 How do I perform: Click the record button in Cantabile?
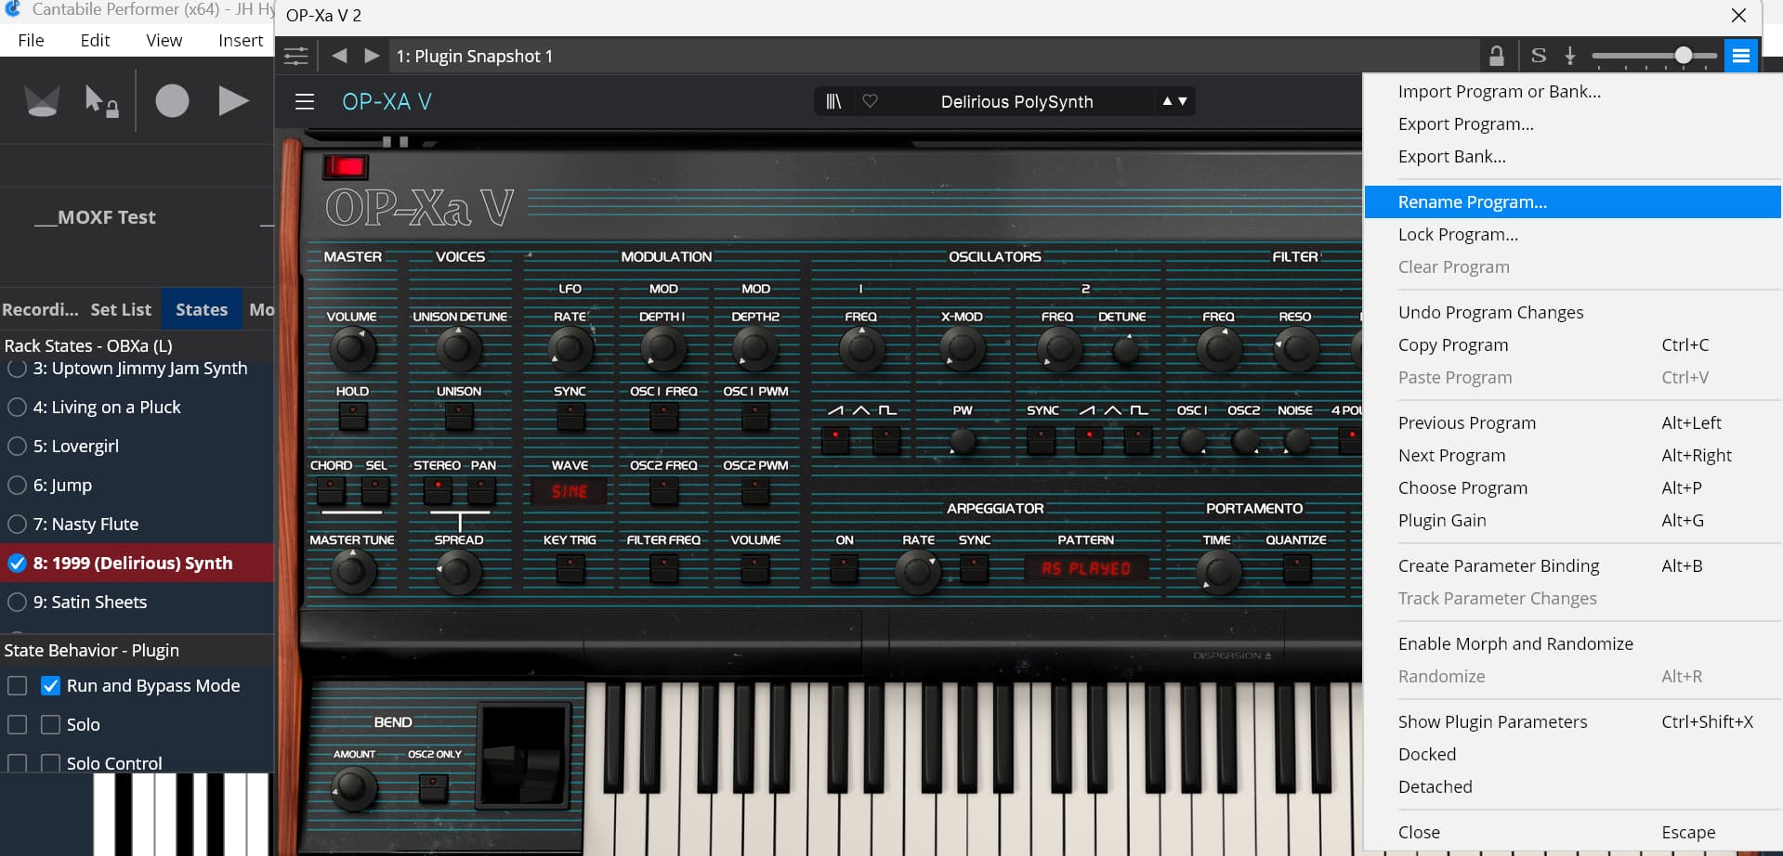click(x=172, y=100)
